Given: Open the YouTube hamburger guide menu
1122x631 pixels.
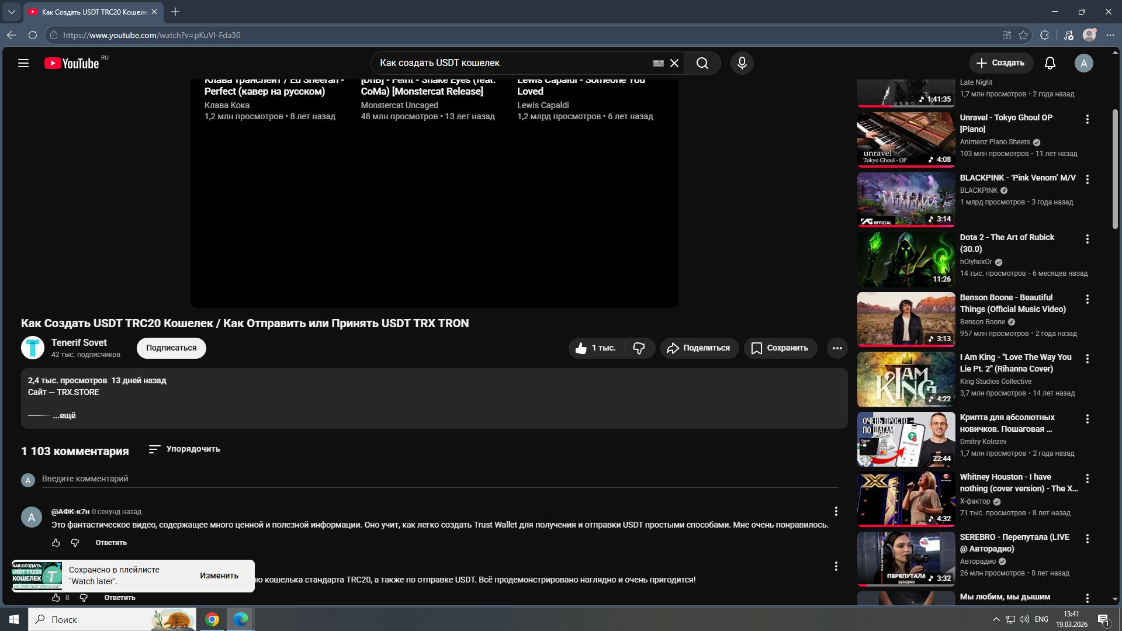Looking at the screenshot, I should point(23,63).
